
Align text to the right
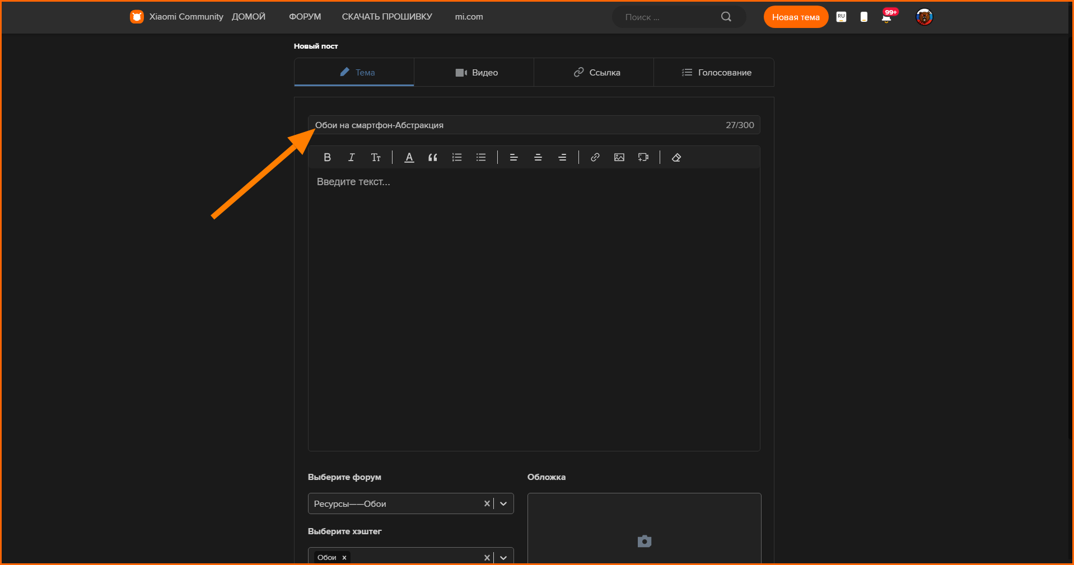[562, 157]
